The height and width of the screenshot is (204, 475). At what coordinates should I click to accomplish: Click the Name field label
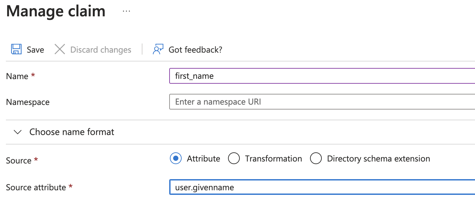[x=17, y=76]
